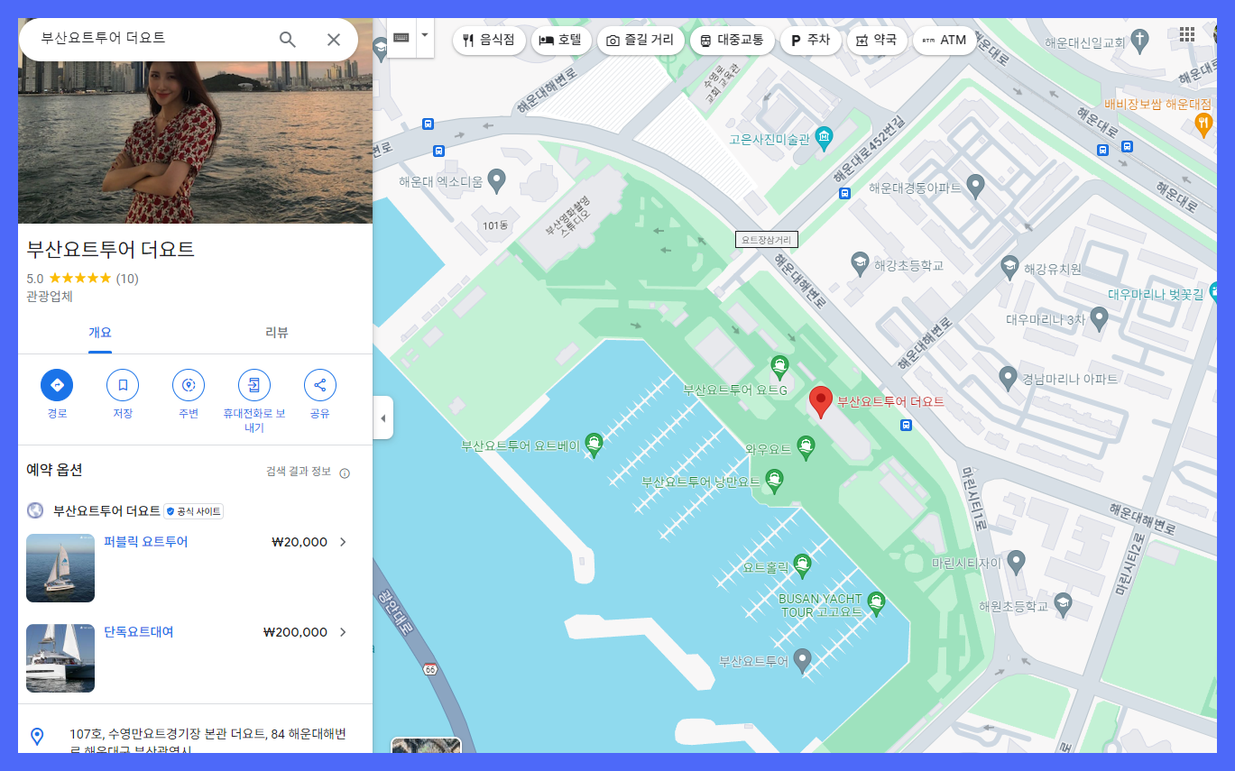
Task: Click the 공식 사이트 verified badge
Action: [193, 511]
